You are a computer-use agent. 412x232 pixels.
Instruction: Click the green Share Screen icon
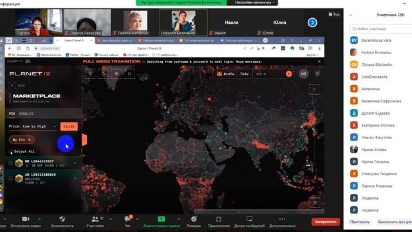161,219
